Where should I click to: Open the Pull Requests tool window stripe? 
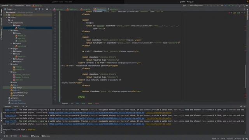click(x=1, y=34)
